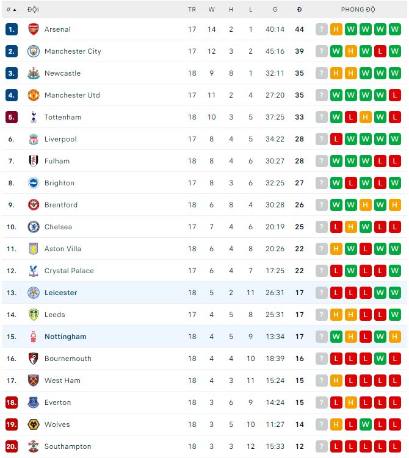
Task: Open the Nottingham team link
Action: 65,337
